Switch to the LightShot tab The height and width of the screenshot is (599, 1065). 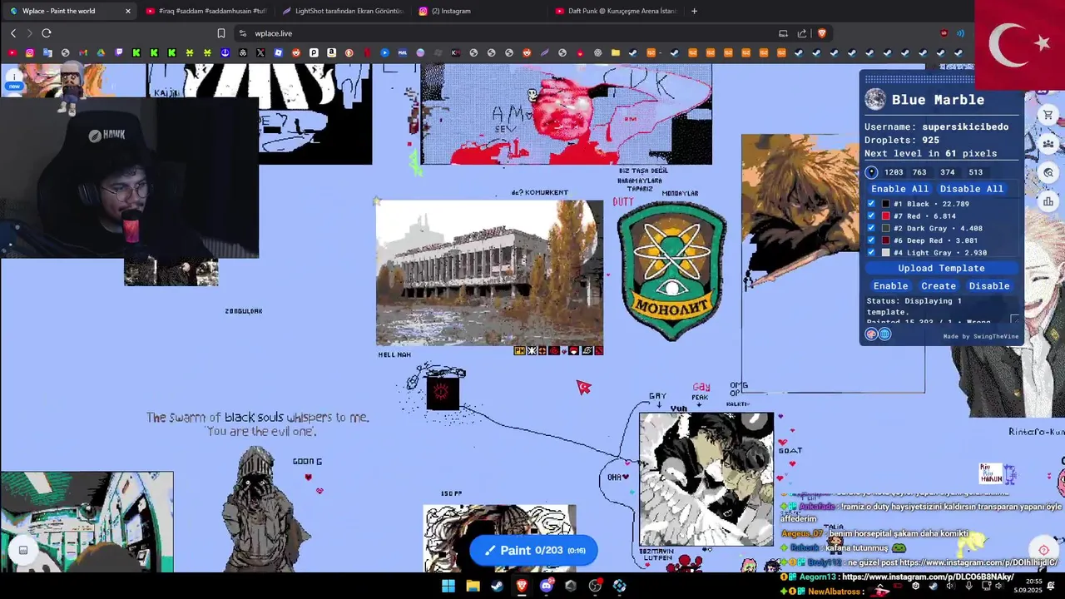tap(342, 11)
